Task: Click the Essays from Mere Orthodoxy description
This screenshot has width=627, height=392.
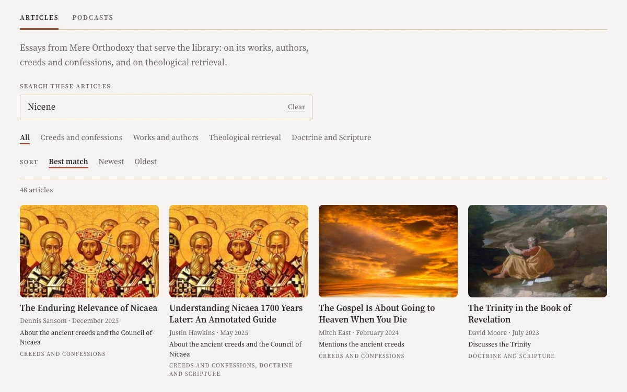Action: coord(164,55)
